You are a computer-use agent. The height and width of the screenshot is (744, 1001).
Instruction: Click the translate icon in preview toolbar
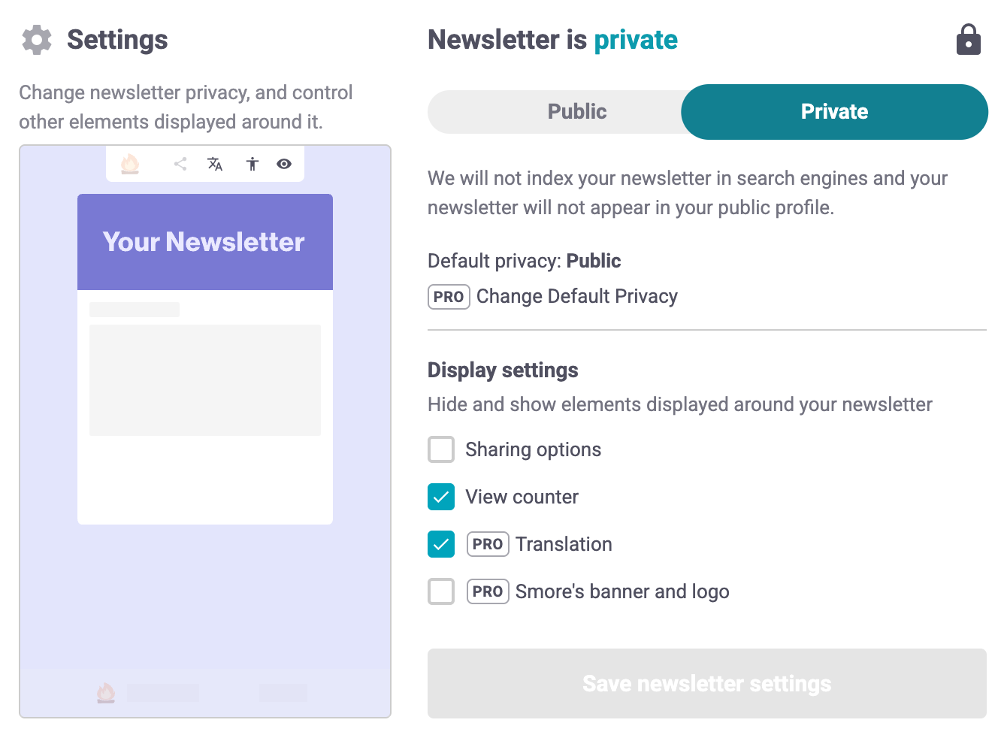tap(215, 164)
